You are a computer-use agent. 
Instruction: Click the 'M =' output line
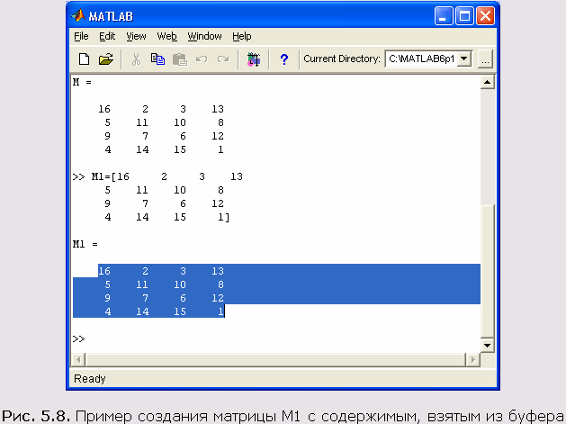click(x=82, y=82)
